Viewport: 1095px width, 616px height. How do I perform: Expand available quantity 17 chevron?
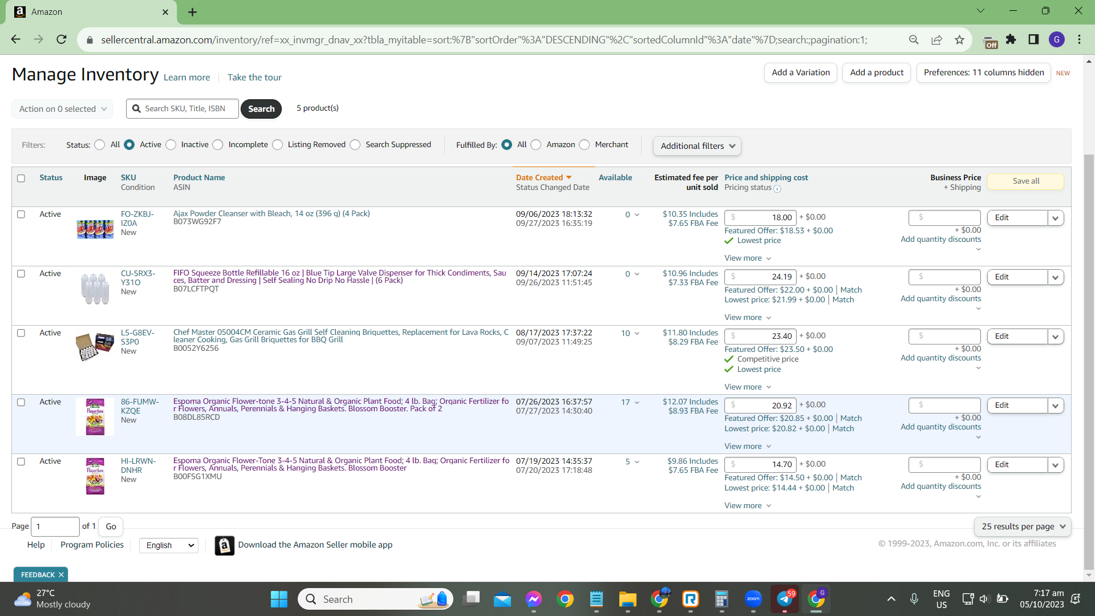(x=637, y=403)
